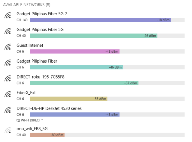Click the yellow -55 dBm signal bar

(x=68, y=99)
